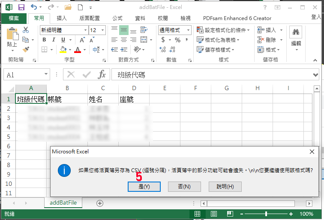Click the Cut scissors icon
The width and height of the screenshot is (324, 220).
(x=26, y=30)
